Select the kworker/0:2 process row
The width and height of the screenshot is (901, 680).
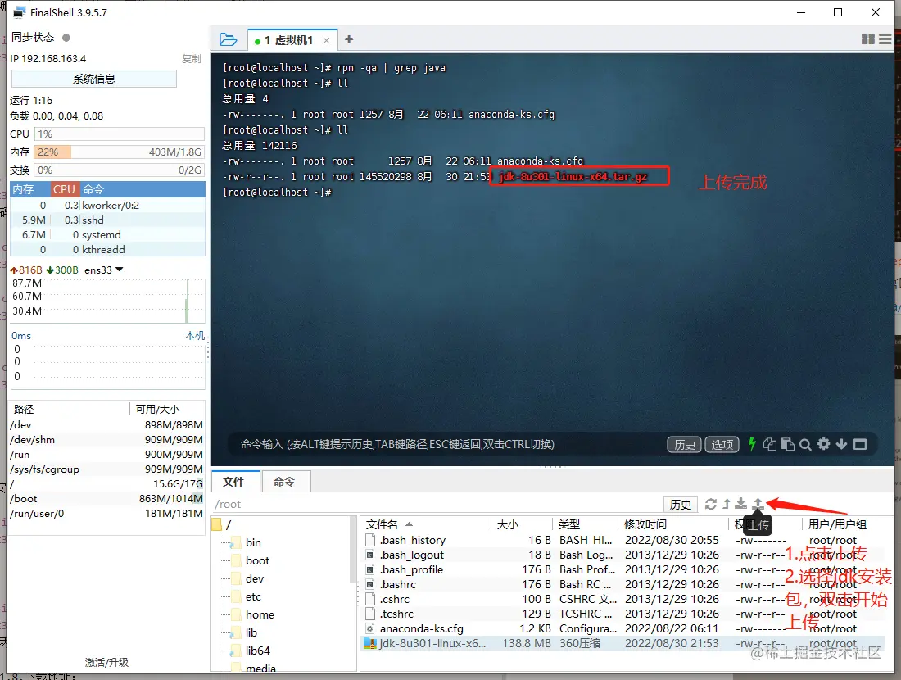pos(107,205)
